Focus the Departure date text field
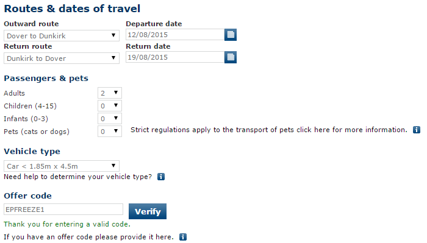The image size is (427, 243). pyautogui.click(x=175, y=35)
